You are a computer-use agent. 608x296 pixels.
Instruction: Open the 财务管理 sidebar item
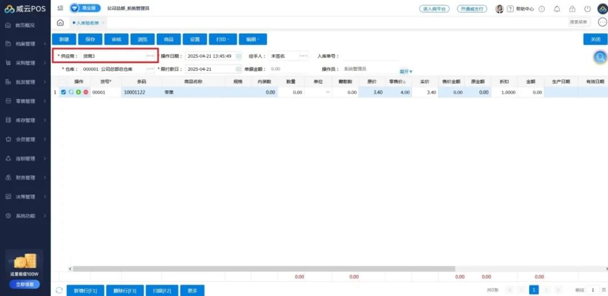(x=25, y=177)
